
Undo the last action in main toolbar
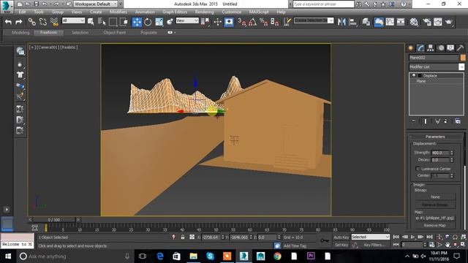click(x=8, y=22)
